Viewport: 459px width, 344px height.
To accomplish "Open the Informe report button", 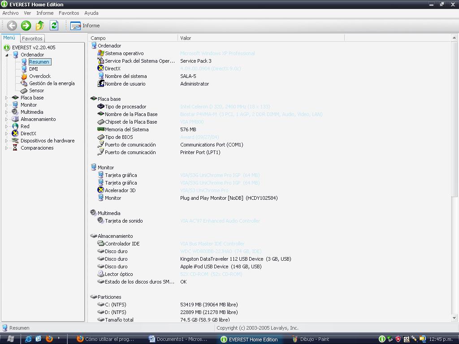I will click(x=85, y=26).
